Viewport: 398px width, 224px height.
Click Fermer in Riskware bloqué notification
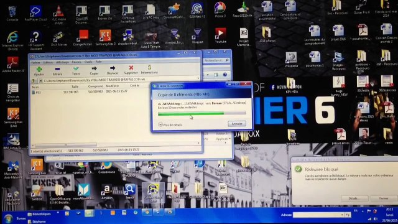(x=384, y=198)
